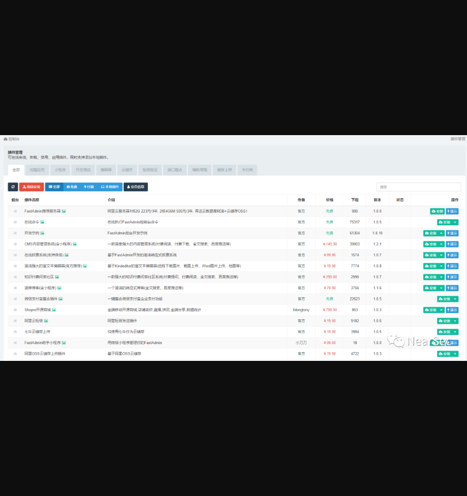Click the image preview icon beside 在线命令
The image size is (467, 496).
pyautogui.click(x=42, y=222)
